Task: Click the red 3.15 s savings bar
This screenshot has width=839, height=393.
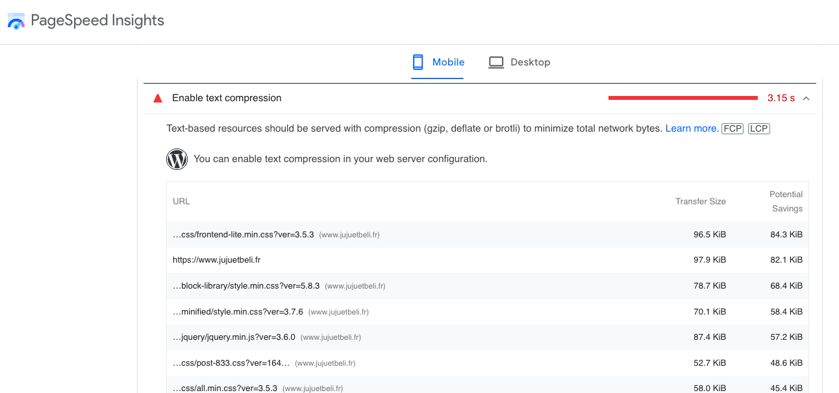Action: pyautogui.click(x=683, y=98)
